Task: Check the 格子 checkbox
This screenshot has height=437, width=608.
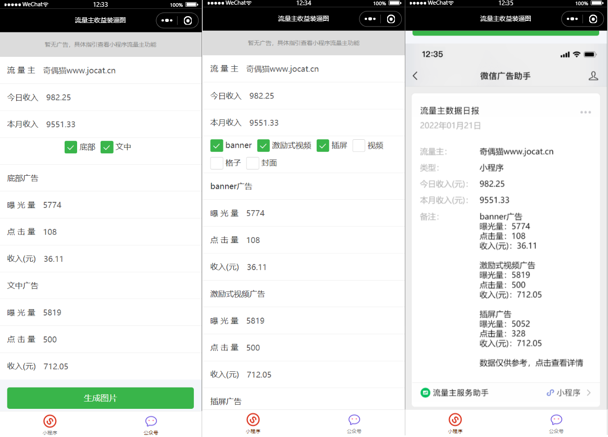Action: 217,163
